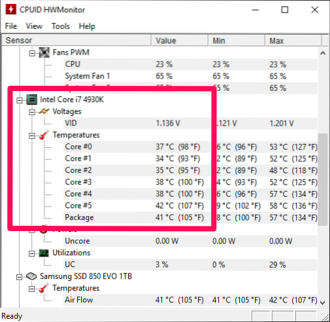Open the View menu
The height and width of the screenshot is (322, 330).
34,26
